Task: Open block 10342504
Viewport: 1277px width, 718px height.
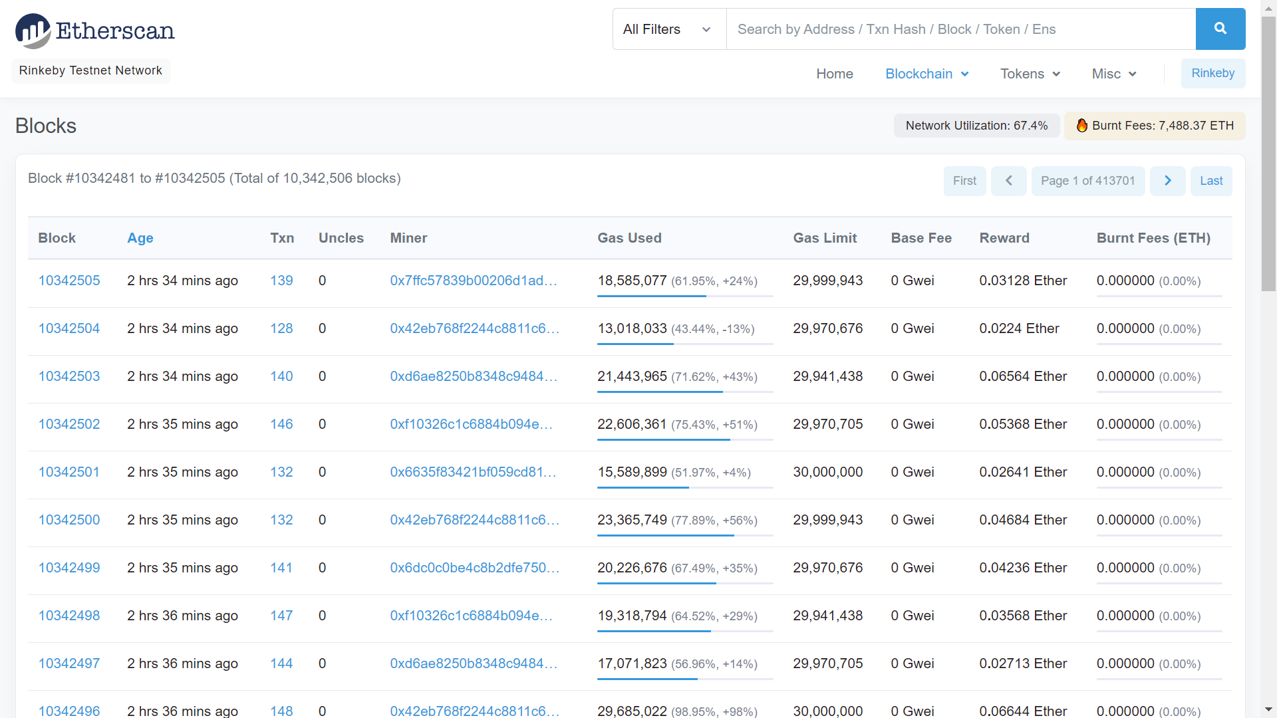Action: [69, 328]
